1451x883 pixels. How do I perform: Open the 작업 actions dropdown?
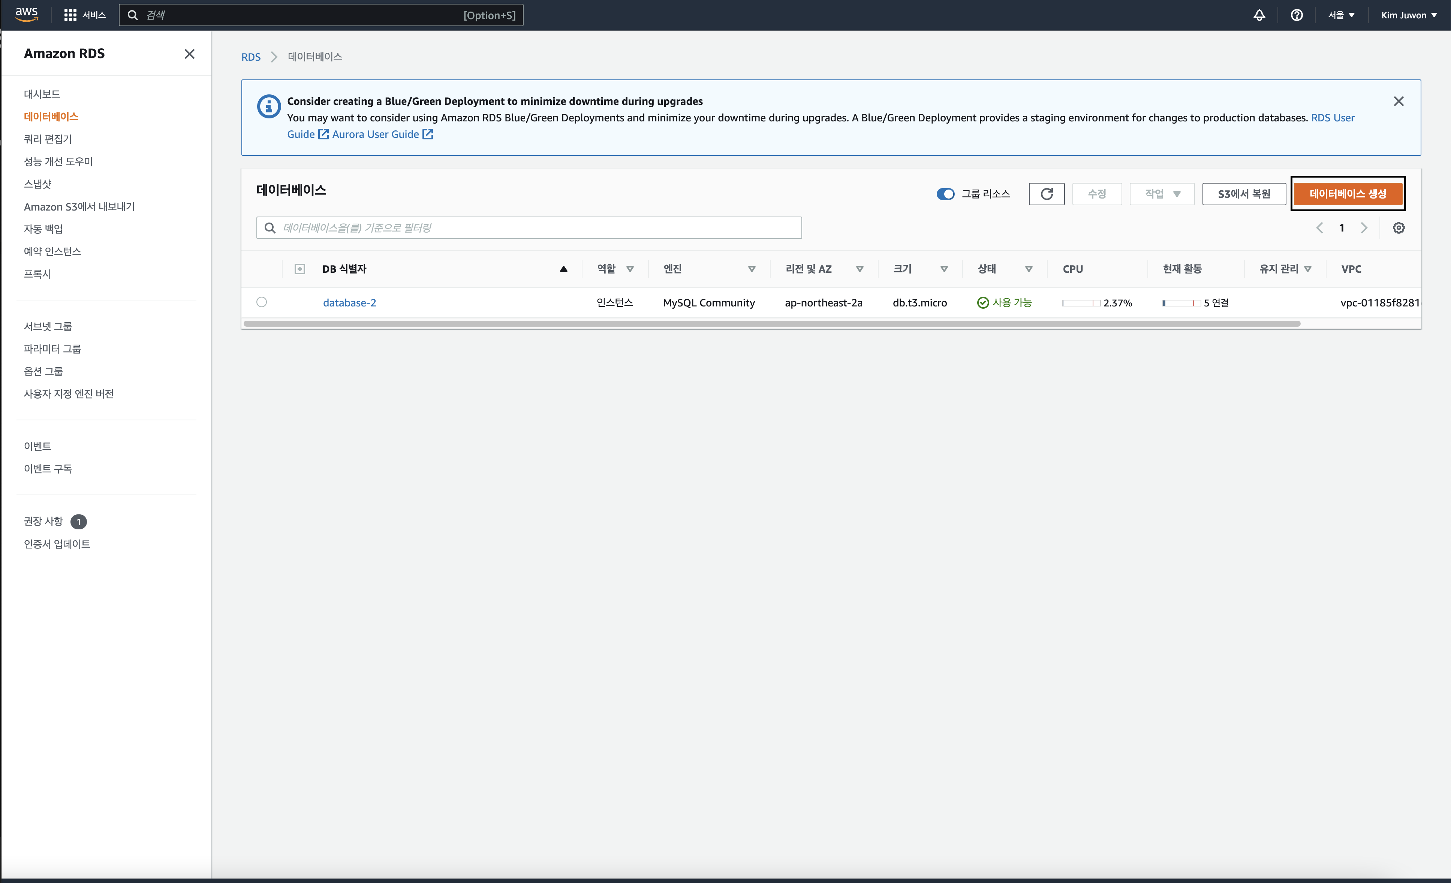click(x=1162, y=194)
